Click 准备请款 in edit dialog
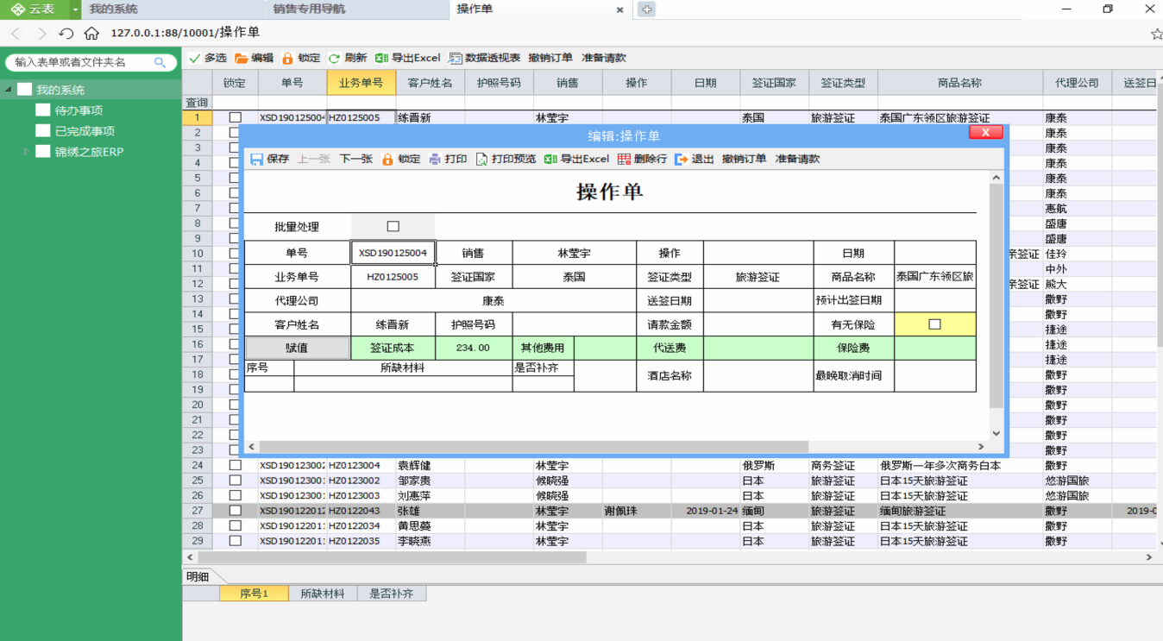 797,159
